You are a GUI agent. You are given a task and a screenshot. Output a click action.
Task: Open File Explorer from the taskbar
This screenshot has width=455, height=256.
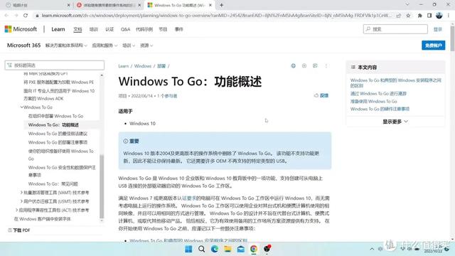[x=227, y=249]
